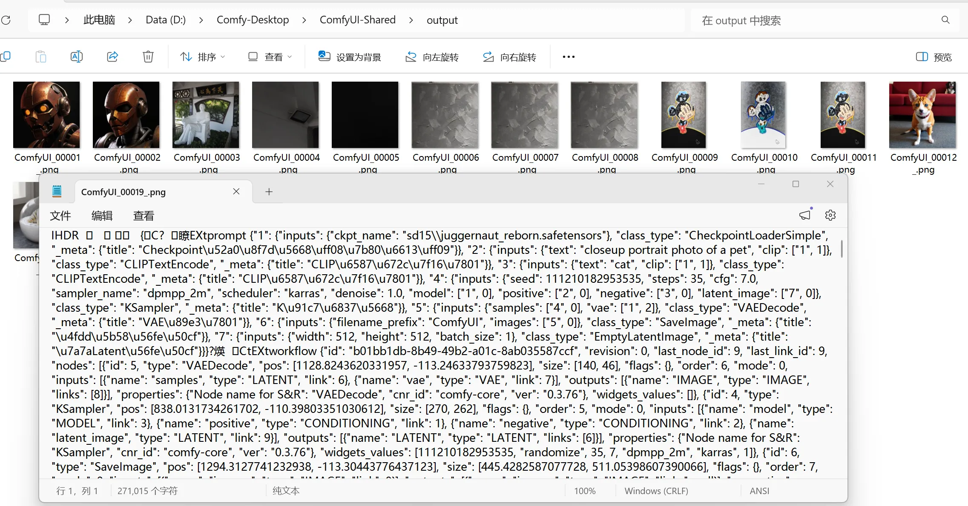Click 向左旋转 rotate left
Viewport: 968px width, 506px height.
[432, 57]
